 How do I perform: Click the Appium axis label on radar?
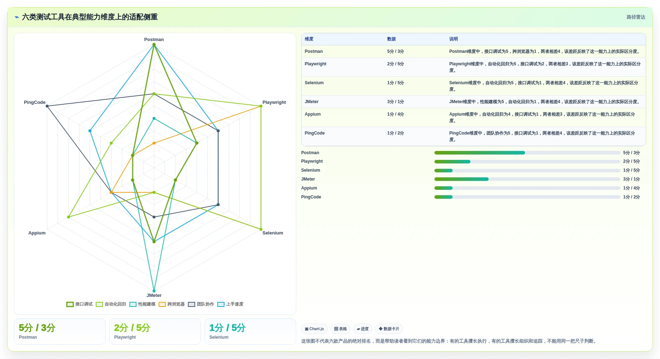coord(37,233)
